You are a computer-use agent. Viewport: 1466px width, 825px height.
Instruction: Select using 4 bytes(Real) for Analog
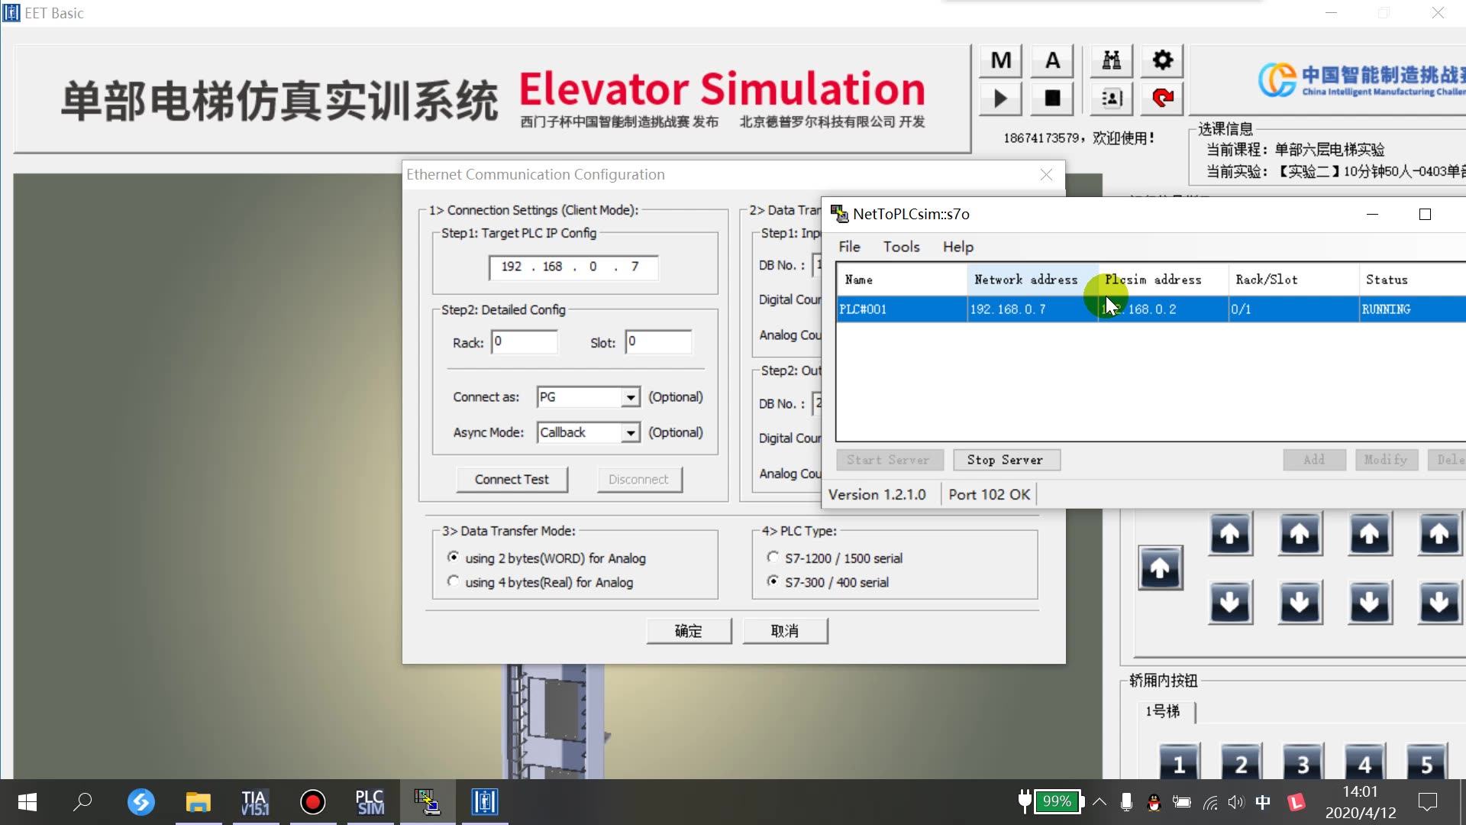pyautogui.click(x=454, y=581)
